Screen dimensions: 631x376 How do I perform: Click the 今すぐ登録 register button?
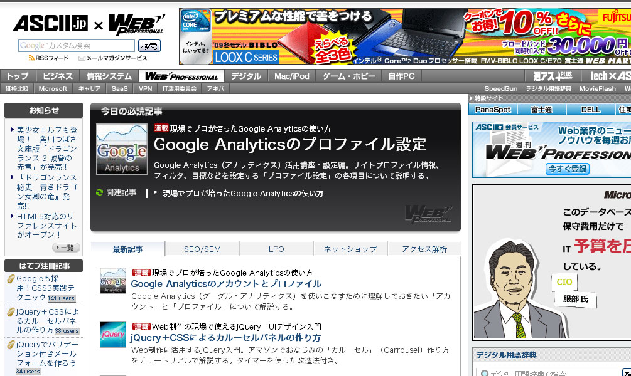coord(567,169)
